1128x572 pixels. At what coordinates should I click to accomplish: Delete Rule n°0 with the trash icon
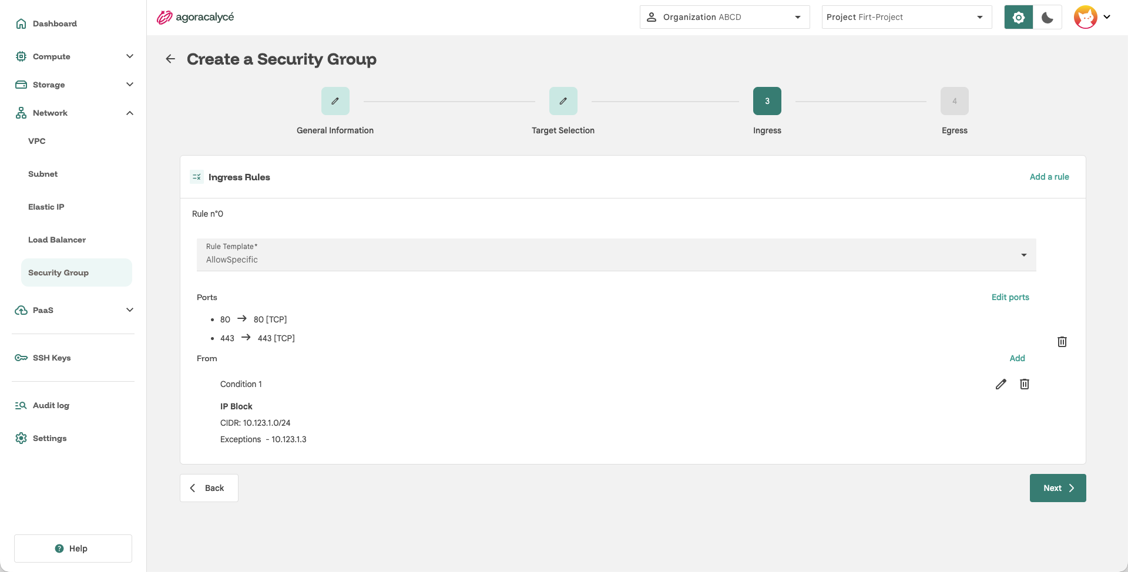1062,342
